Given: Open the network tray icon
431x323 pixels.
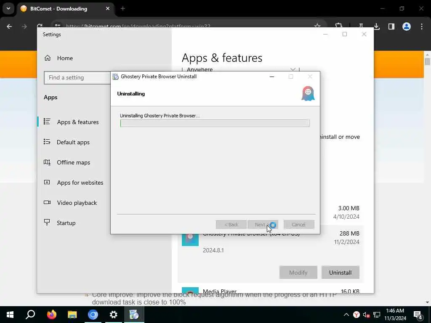Looking at the screenshot, I should 377,315.
